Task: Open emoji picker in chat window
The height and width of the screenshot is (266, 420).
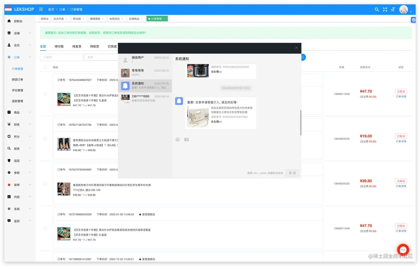Action: click(177, 140)
